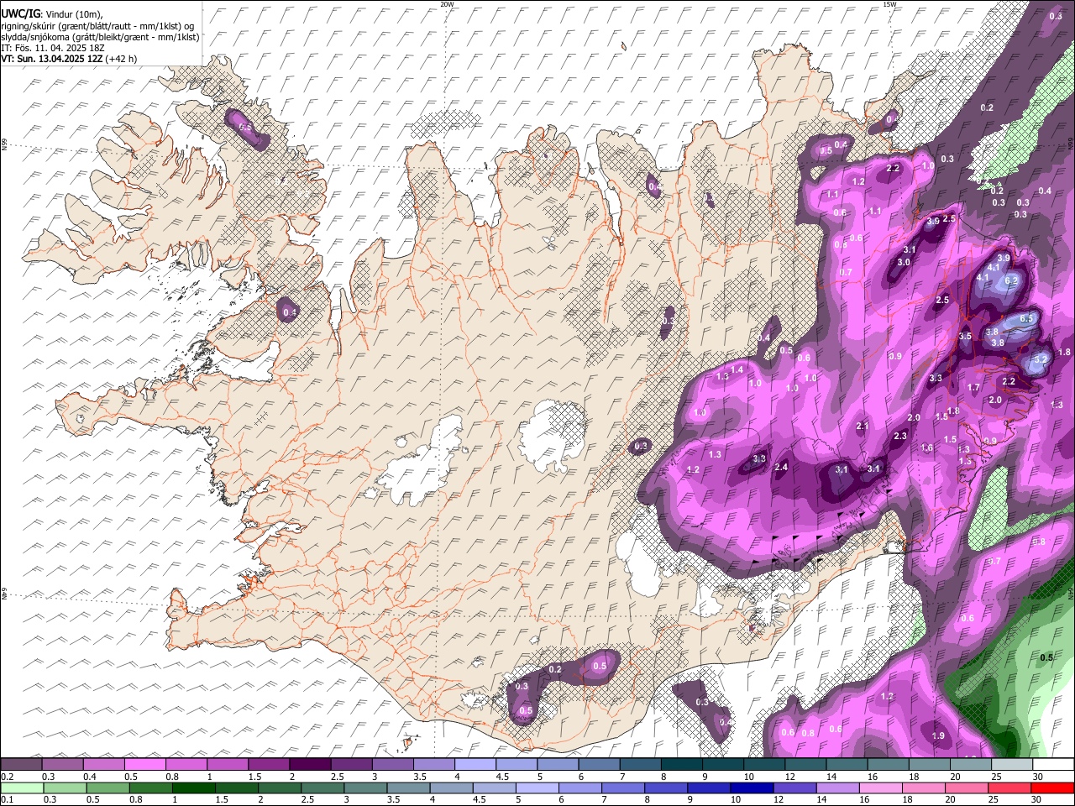Pick the bright pink 0.5 snow legend swatch
This screenshot has height=806, width=1075.
click(x=144, y=765)
